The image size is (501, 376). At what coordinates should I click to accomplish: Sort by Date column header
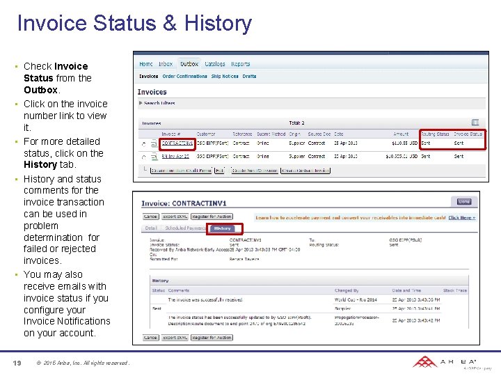pos(339,134)
